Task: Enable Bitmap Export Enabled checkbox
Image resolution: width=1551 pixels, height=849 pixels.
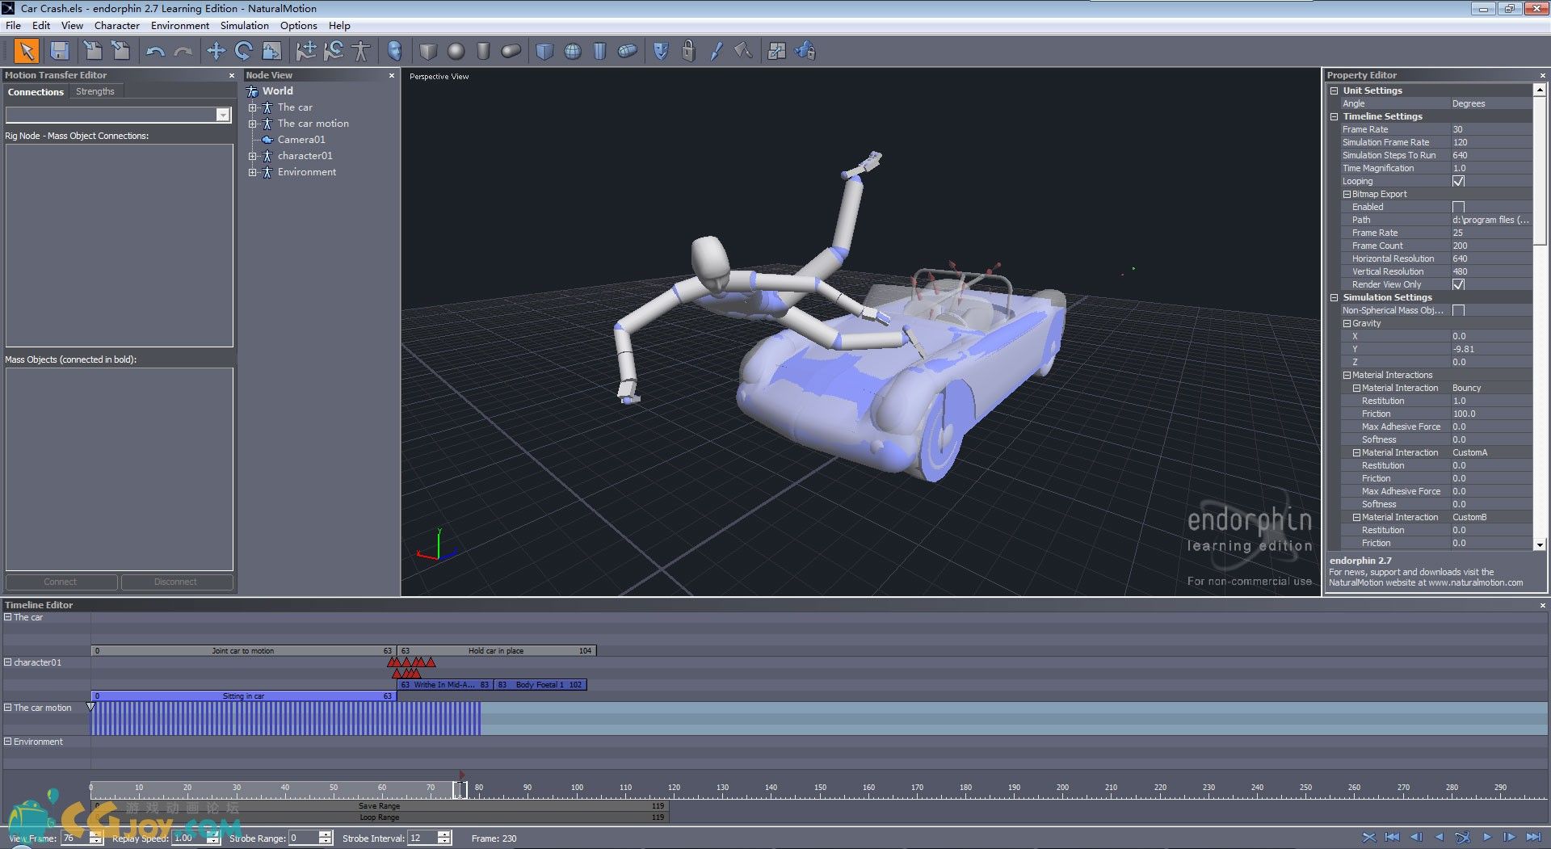Action: tap(1458, 207)
